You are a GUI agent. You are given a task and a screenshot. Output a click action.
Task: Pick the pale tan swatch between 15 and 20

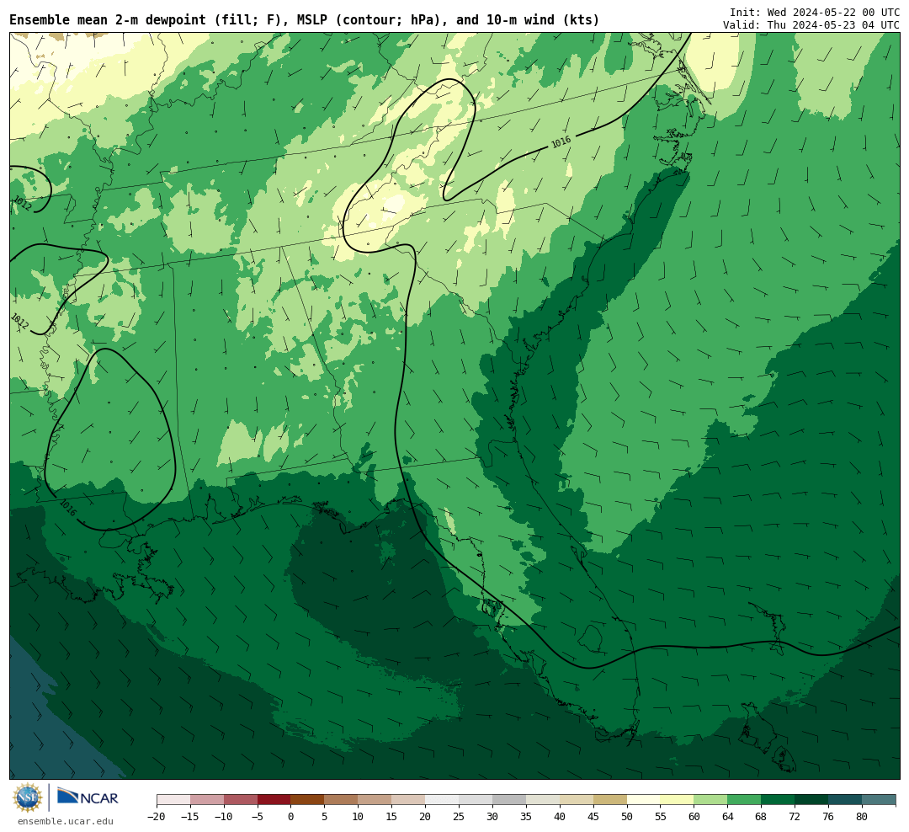click(x=409, y=800)
